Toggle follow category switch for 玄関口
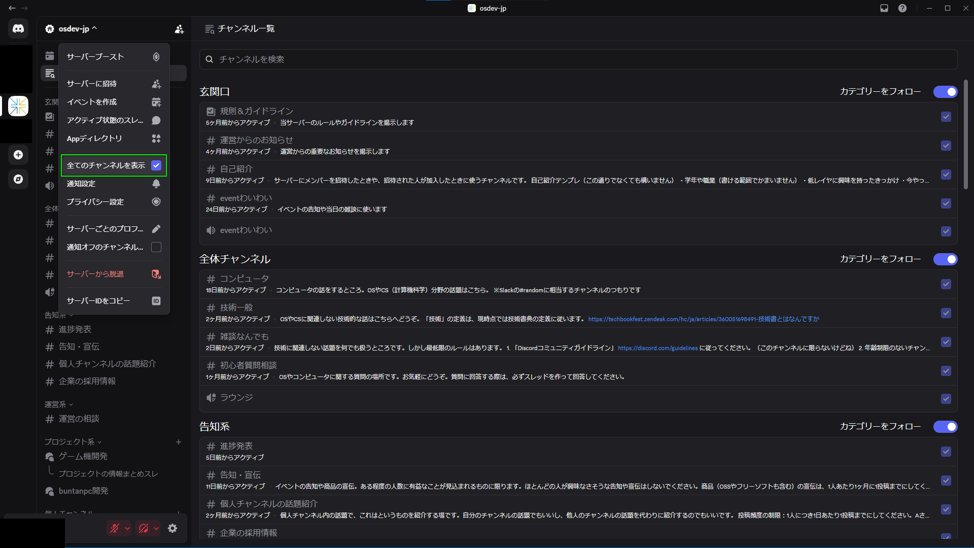The height and width of the screenshot is (548, 974). point(946,92)
